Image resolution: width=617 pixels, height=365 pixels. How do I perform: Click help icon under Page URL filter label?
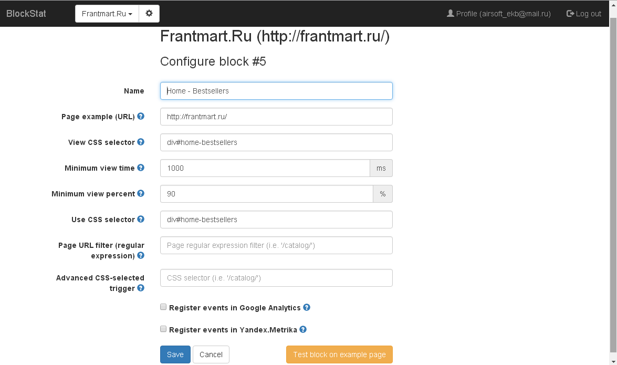[x=141, y=256]
